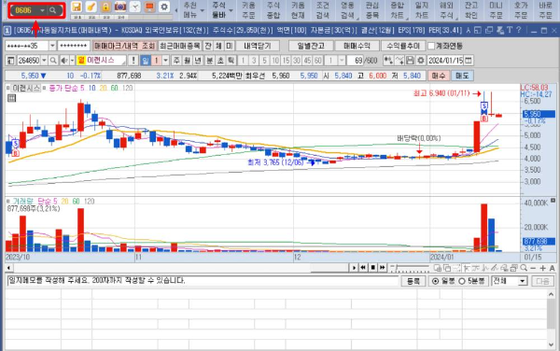Open the screen number 0606 dropdown arrow
The image size is (560, 351).
tap(42, 10)
